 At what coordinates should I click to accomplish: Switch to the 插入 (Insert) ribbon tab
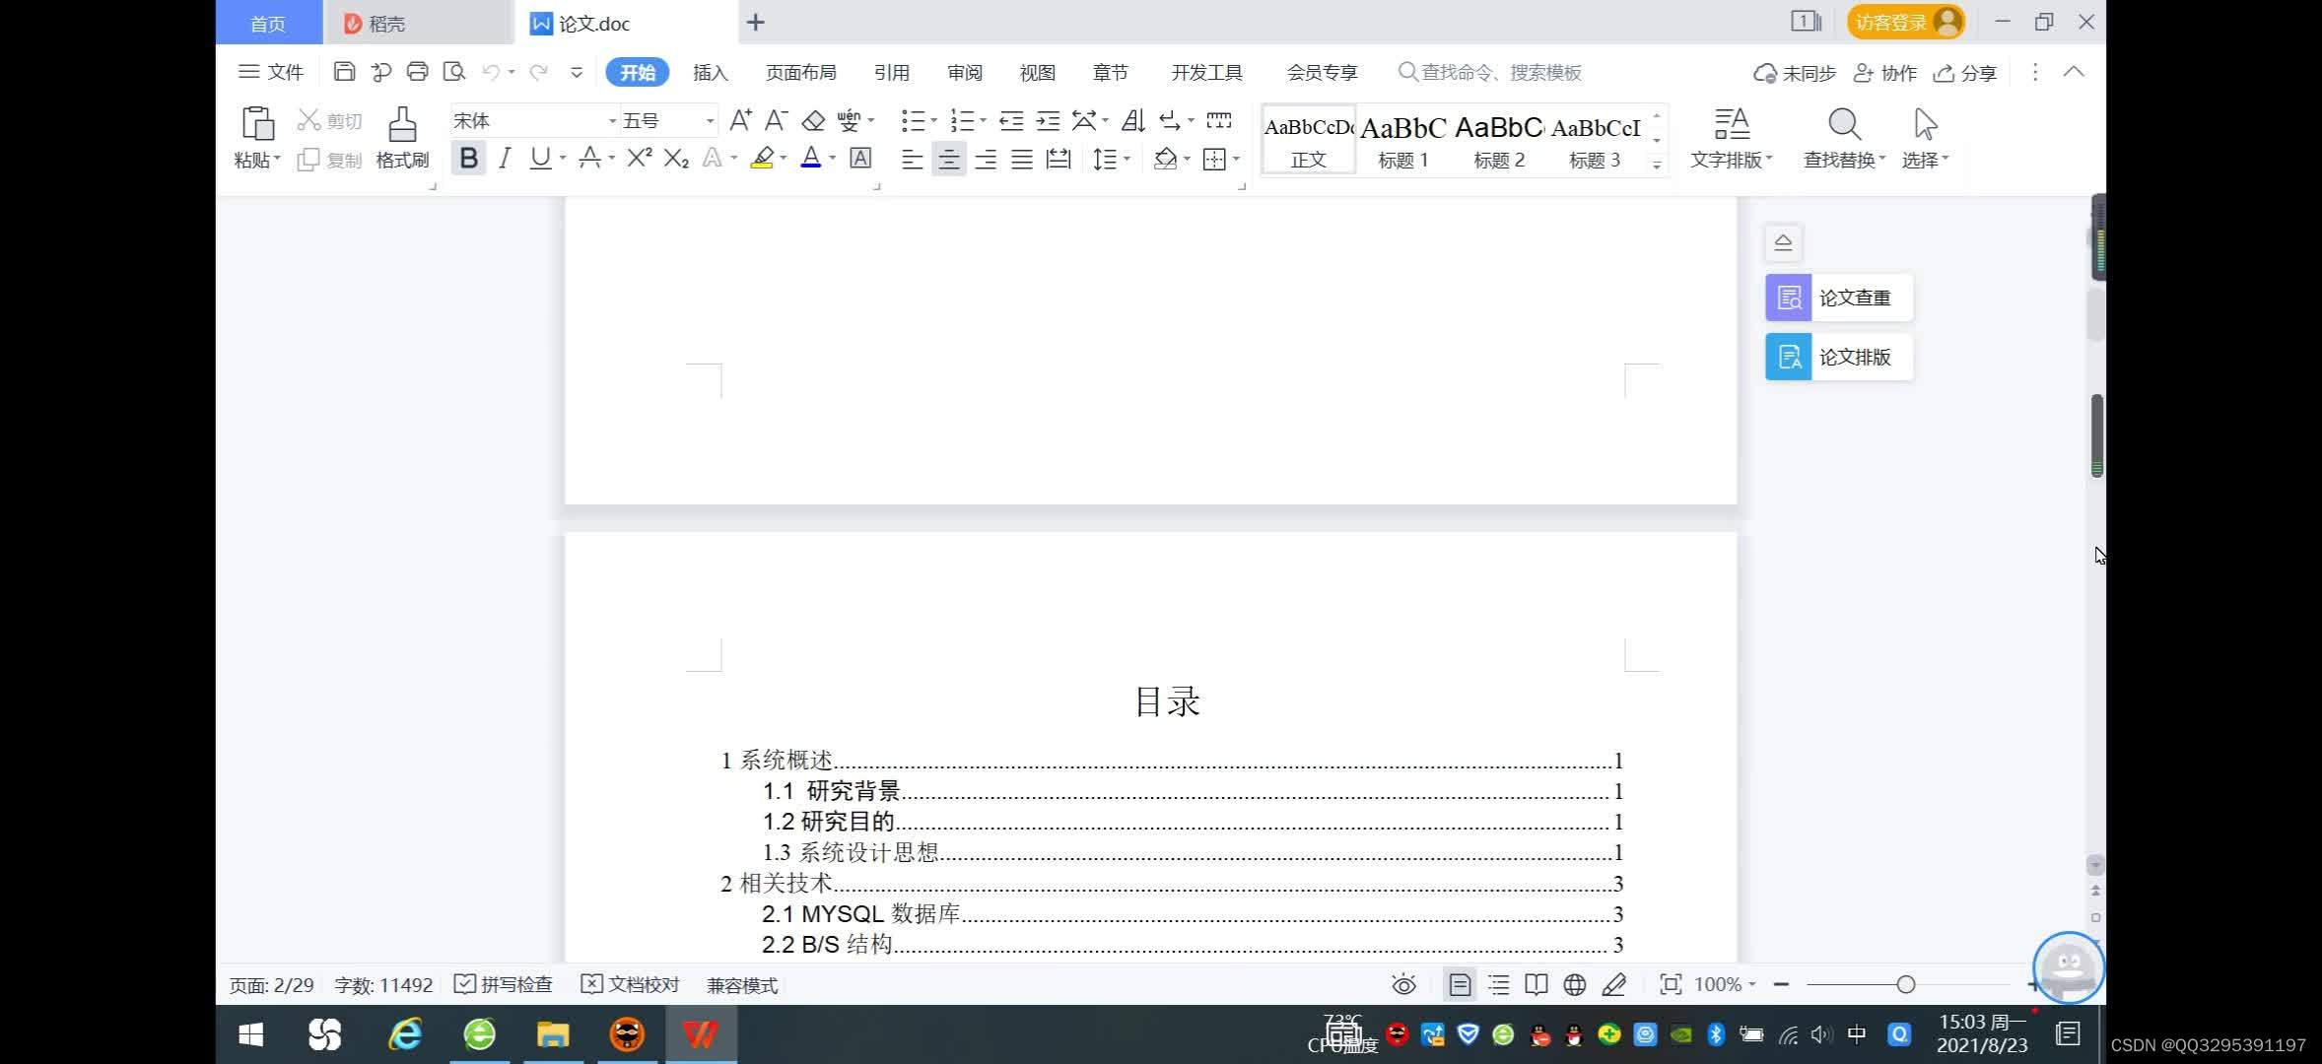[x=710, y=71]
